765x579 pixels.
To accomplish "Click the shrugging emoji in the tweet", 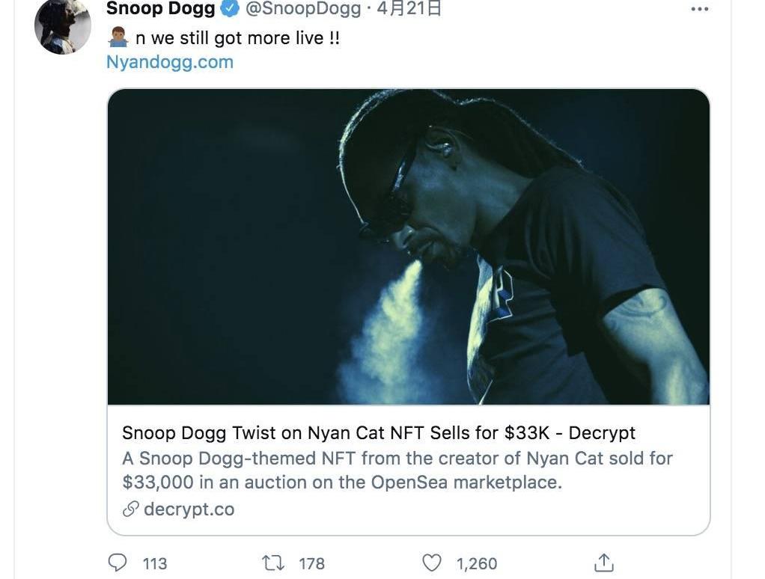I will [x=118, y=37].
